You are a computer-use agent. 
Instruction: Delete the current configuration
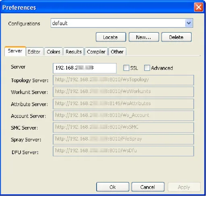[x=176, y=37]
